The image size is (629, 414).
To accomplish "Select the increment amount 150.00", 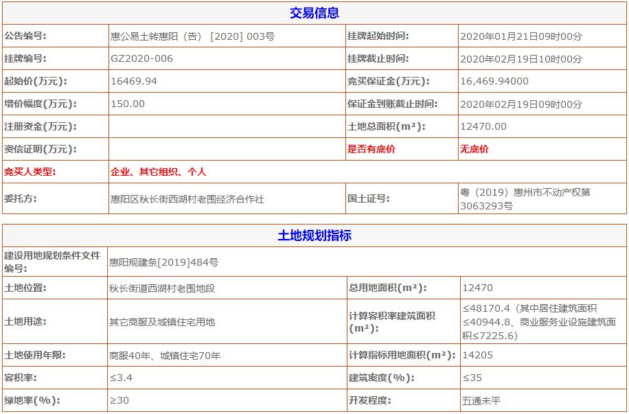I will [x=126, y=105].
